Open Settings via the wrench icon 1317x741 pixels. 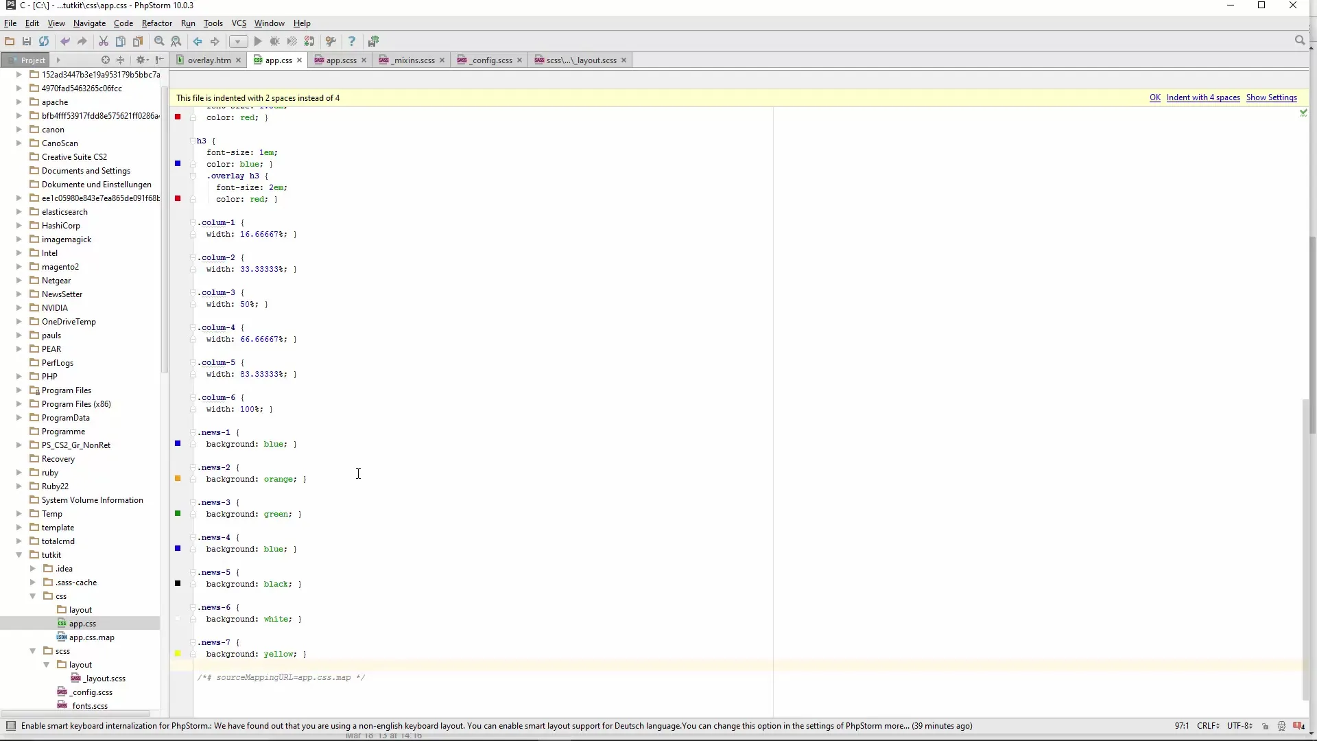(x=331, y=41)
